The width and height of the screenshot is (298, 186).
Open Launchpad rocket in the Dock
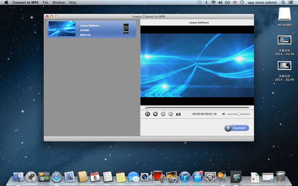coord(31,177)
